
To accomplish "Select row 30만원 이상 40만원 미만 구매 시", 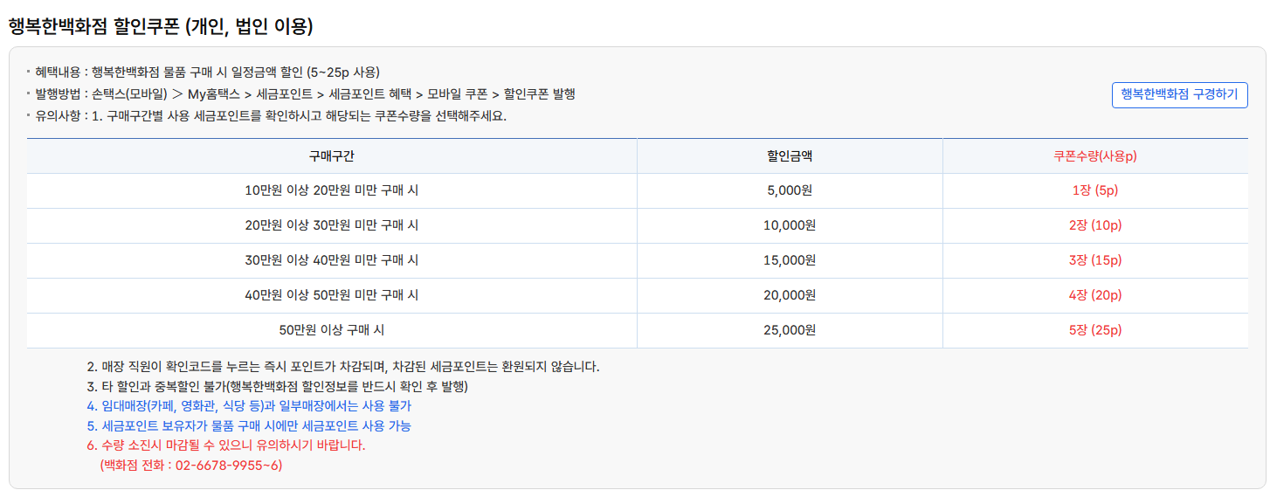I will (637, 260).
